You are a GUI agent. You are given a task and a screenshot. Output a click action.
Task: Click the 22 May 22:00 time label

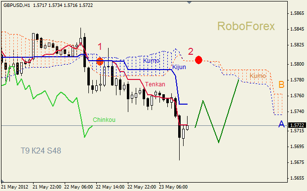(x=142, y=187)
